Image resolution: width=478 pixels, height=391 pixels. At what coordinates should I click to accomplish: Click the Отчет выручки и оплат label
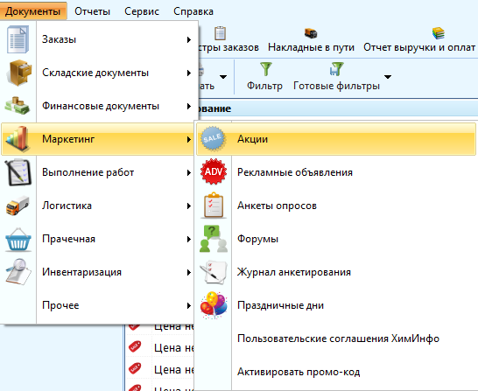tap(419, 47)
